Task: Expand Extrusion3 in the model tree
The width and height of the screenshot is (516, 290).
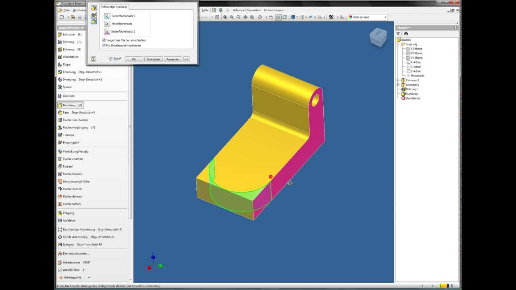Action: 398,85
